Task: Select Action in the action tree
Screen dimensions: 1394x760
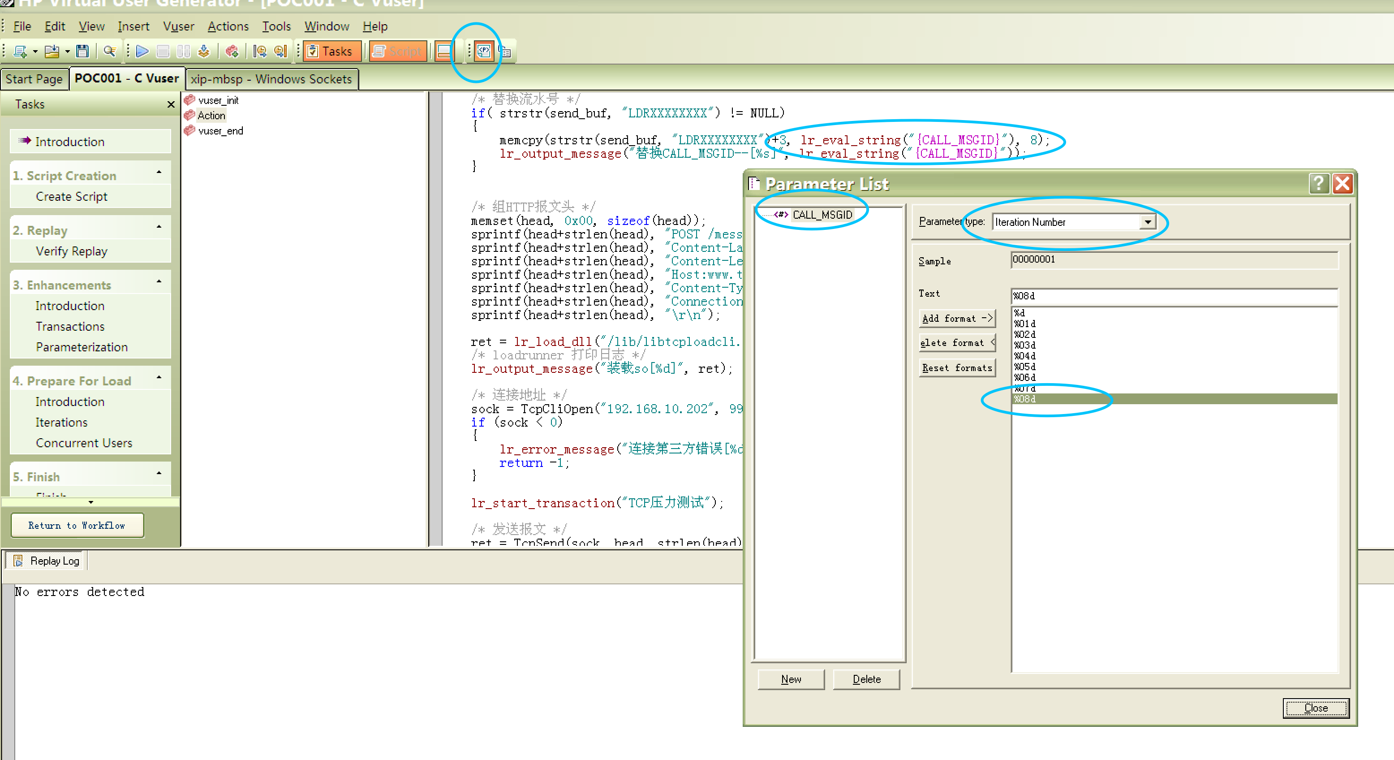Action: click(211, 115)
